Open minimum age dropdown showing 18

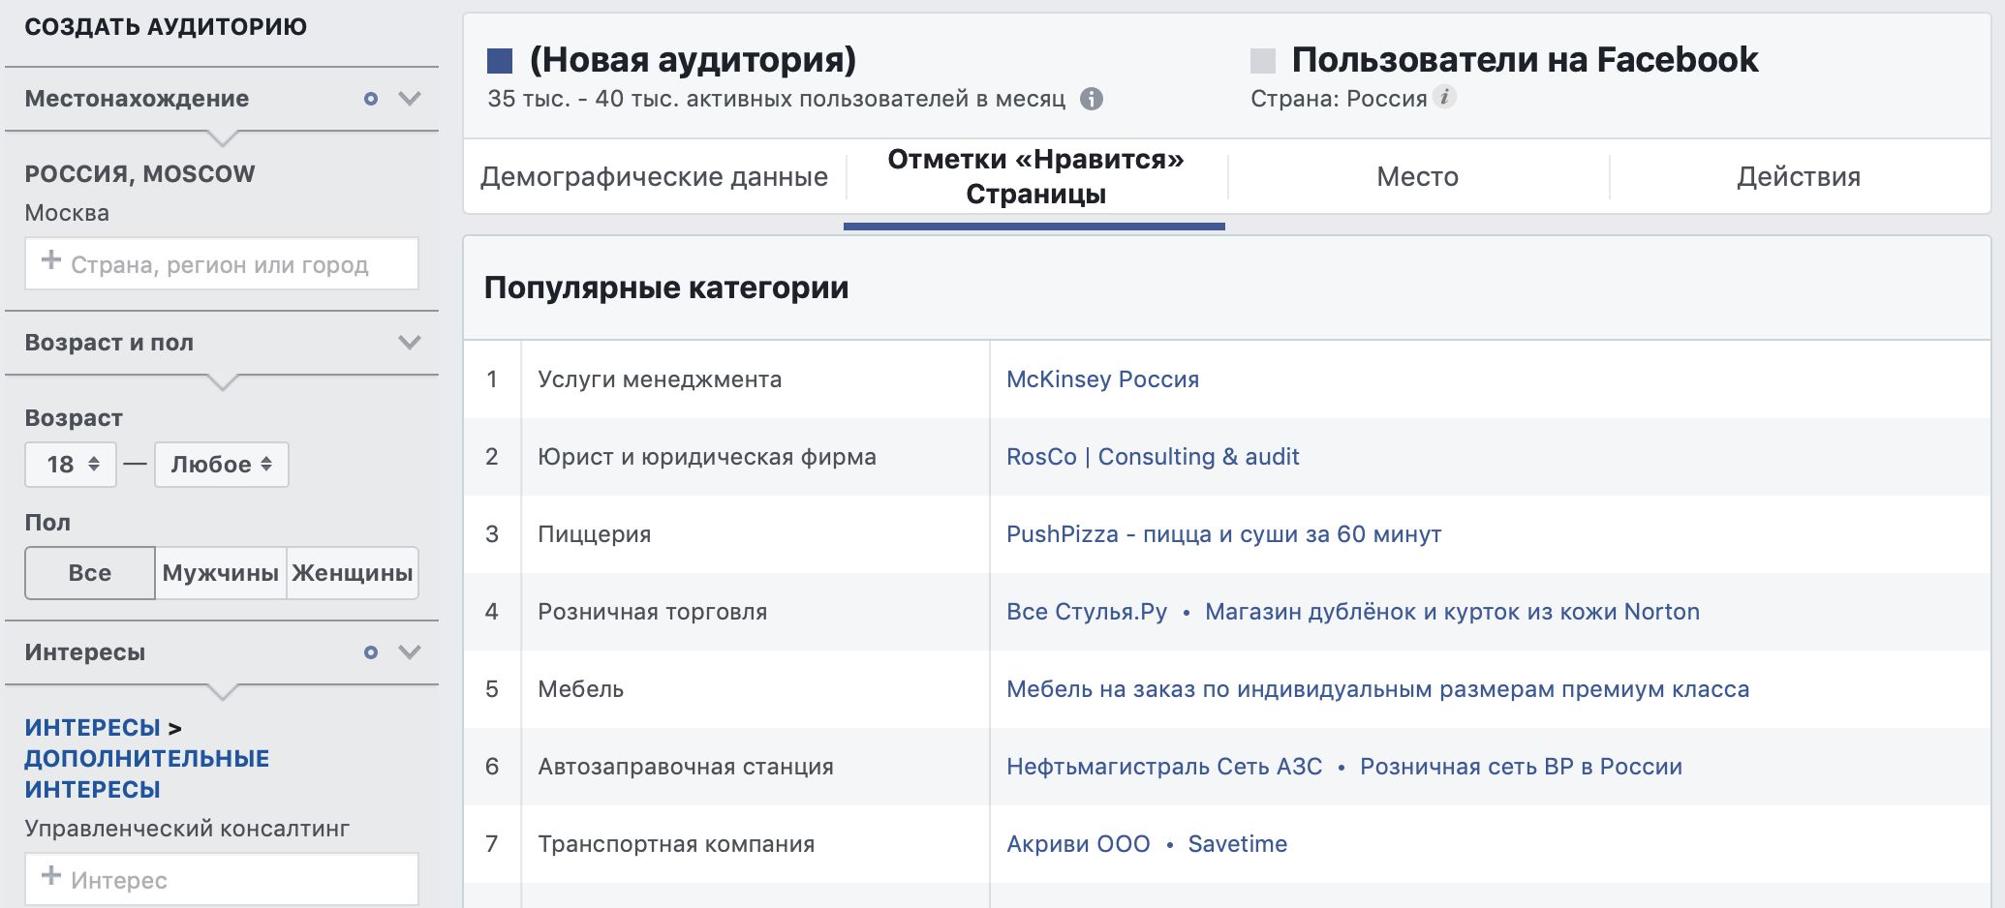(x=71, y=465)
